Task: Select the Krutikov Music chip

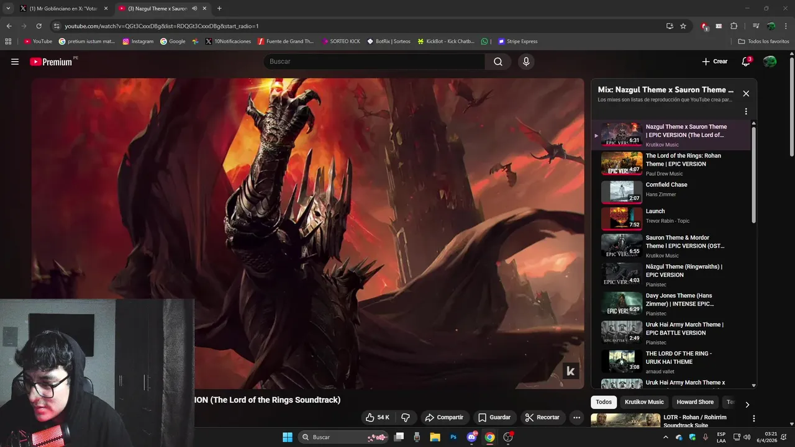Action: (x=644, y=402)
